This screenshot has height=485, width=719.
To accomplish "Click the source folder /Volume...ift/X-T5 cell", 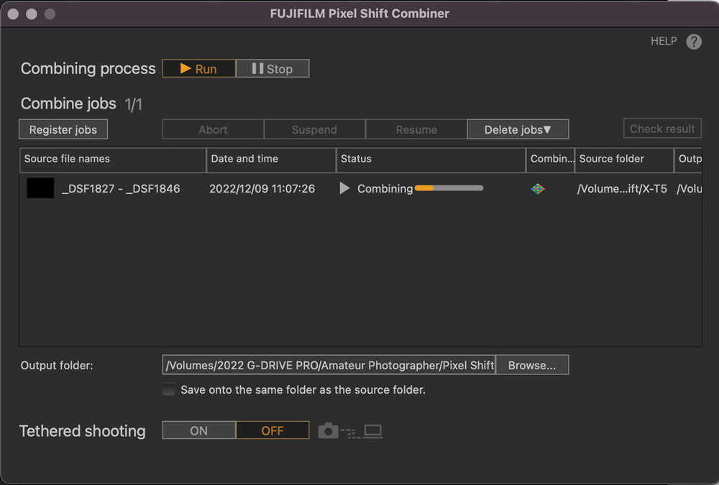I will (622, 188).
